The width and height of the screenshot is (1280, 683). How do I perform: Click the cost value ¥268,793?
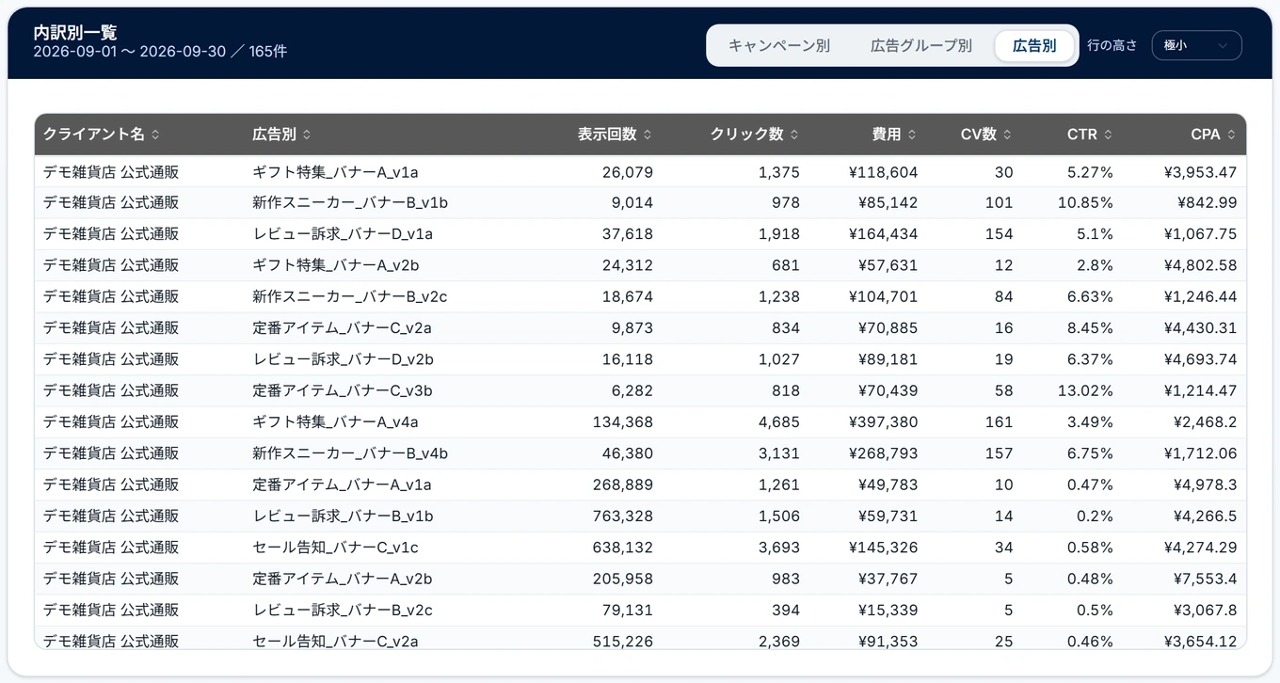[883, 453]
